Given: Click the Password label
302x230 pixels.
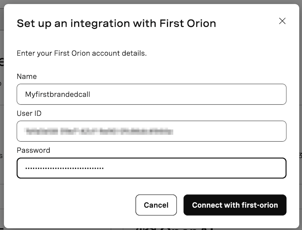Looking at the screenshot, I should pyautogui.click(x=33, y=150).
